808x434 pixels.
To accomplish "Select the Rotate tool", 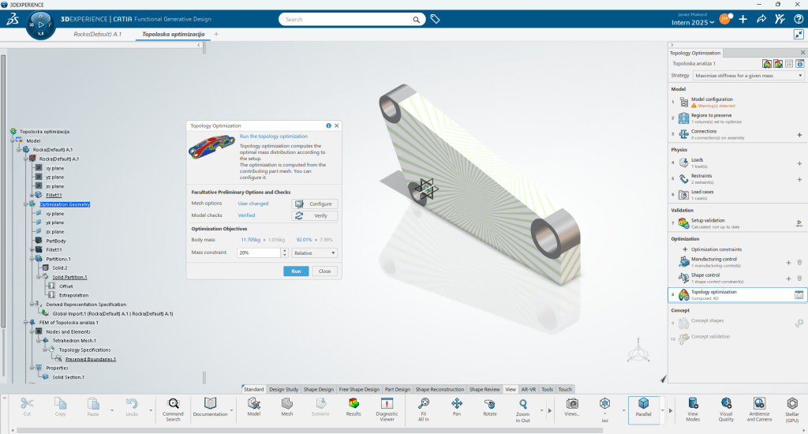I will point(490,407).
